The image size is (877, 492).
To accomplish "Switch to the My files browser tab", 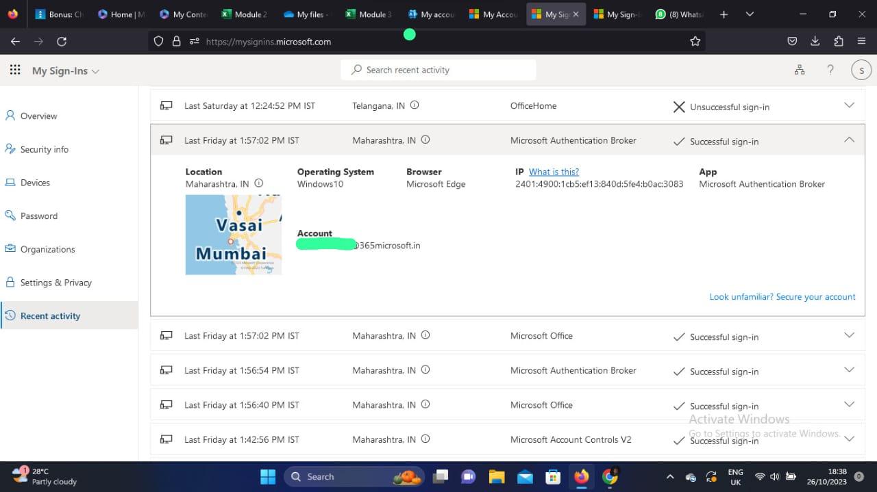I will pyautogui.click(x=306, y=14).
